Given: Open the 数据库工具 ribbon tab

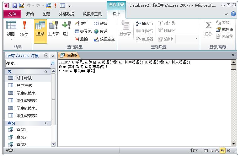Looking at the screenshot, I should coord(92,14).
